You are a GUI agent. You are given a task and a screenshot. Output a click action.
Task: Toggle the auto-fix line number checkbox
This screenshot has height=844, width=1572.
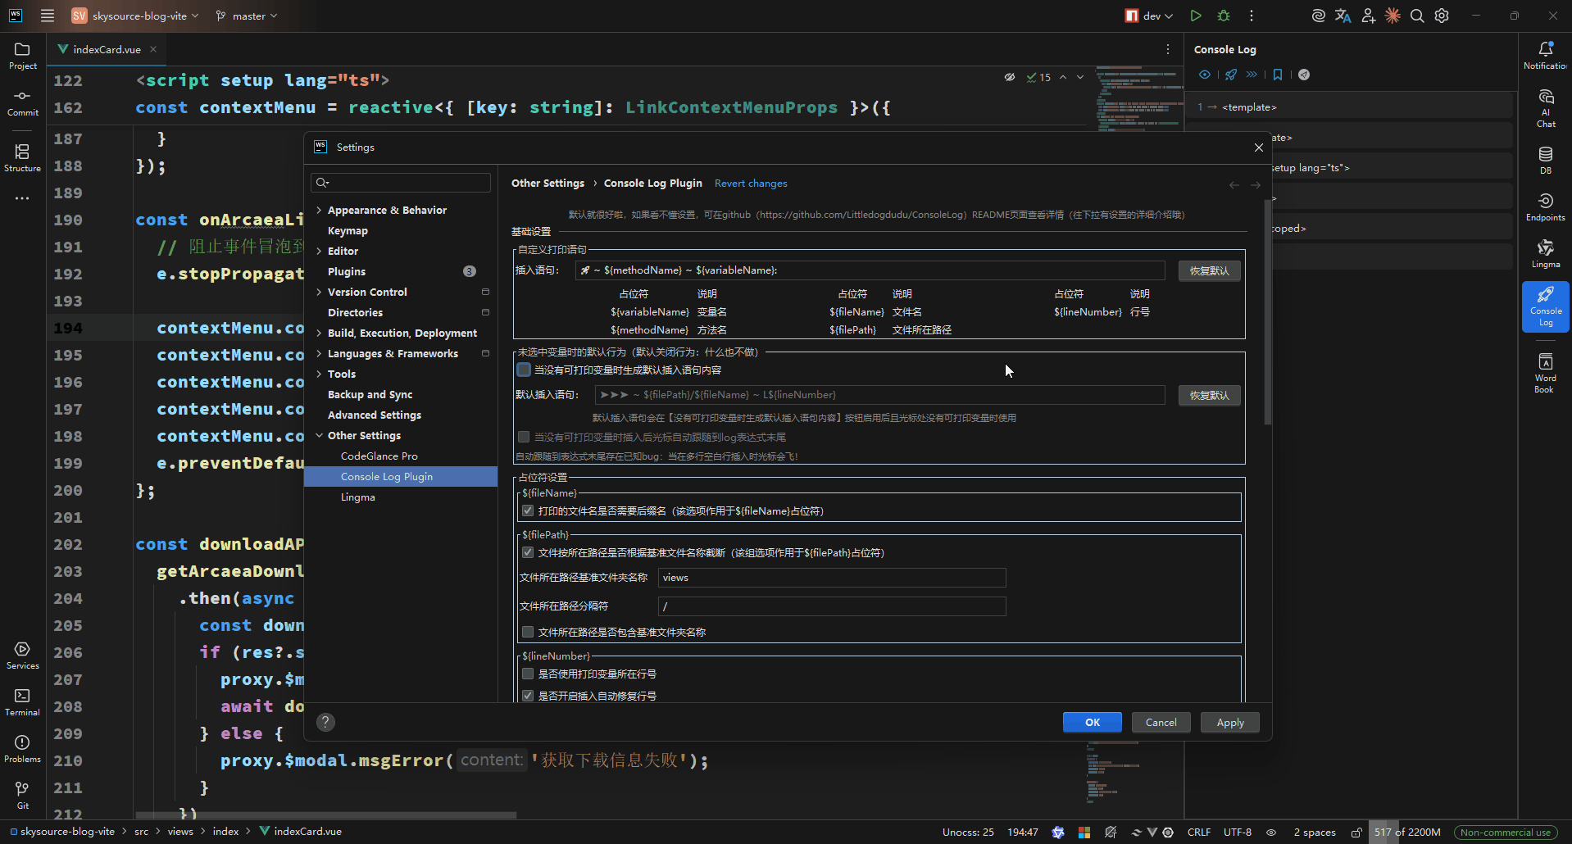click(x=528, y=696)
